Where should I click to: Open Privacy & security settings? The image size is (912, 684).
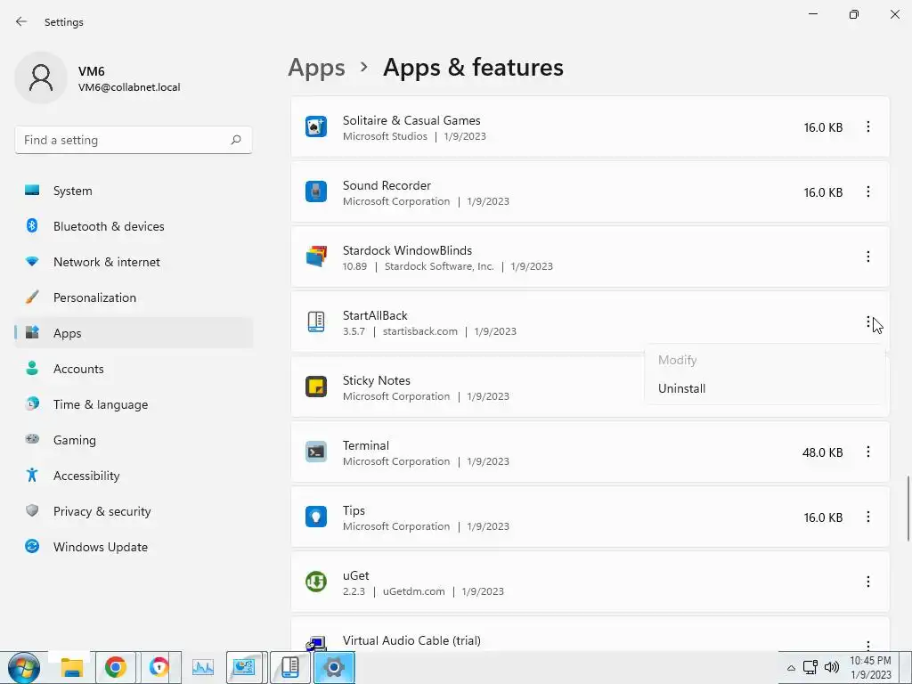tap(134, 511)
